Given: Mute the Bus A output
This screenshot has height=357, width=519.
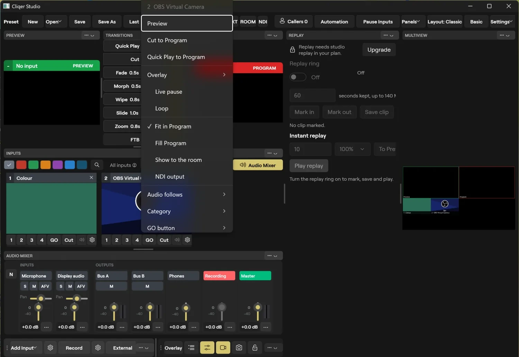Looking at the screenshot, I should pos(111,286).
